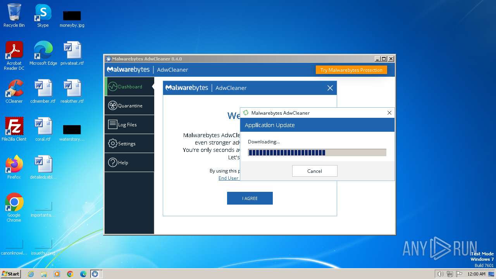Open Firefox desktop shortcut
Image resolution: width=496 pixels, height=279 pixels.
[x=14, y=167]
